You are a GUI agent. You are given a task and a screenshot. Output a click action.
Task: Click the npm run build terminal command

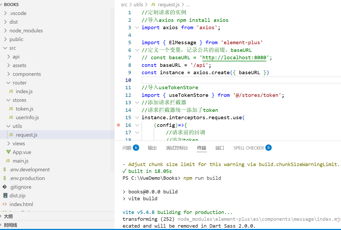[202, 178]
